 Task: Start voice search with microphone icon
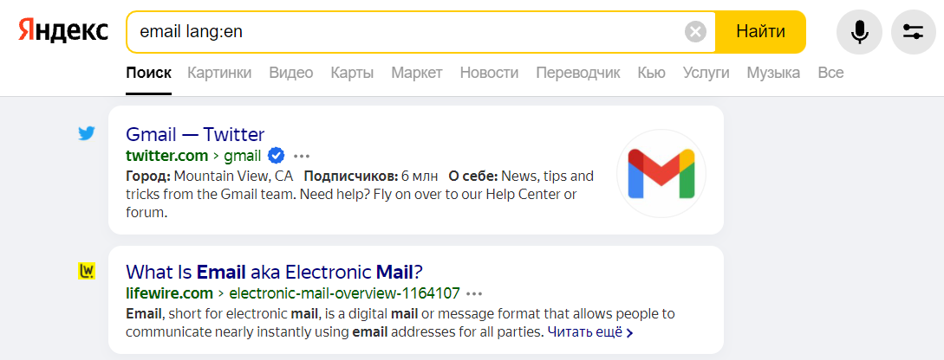click(x=859, y=32)
